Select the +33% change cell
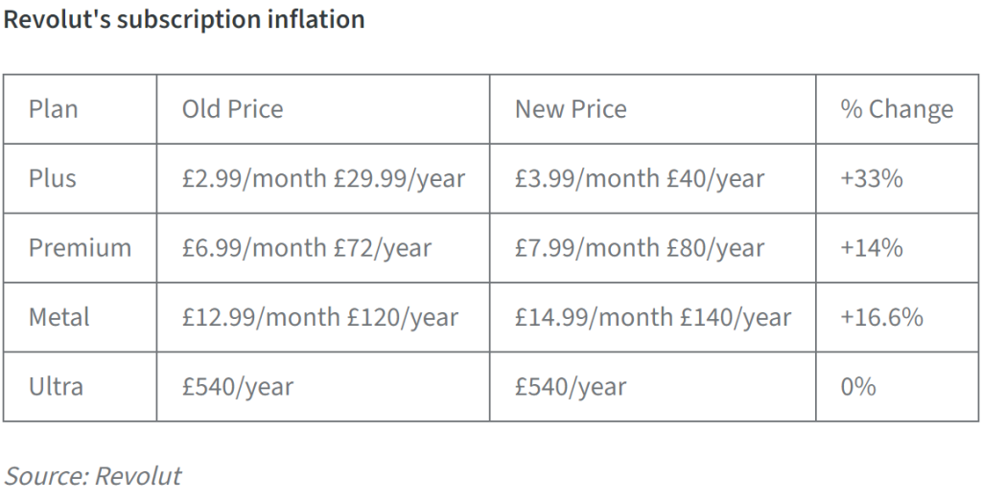The image size is (982, 500). coord(897,179)
